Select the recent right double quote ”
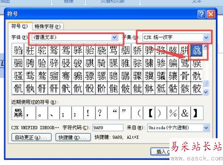Screen dimensions: 223x165 (x=125, y=113)
